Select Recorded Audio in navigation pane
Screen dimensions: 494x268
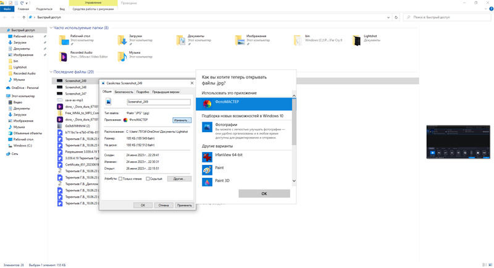pyautogui.click(x=24, y=73)
